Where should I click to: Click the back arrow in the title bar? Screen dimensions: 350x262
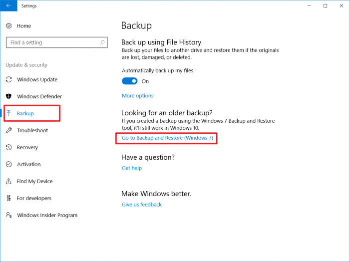point(8,6)
